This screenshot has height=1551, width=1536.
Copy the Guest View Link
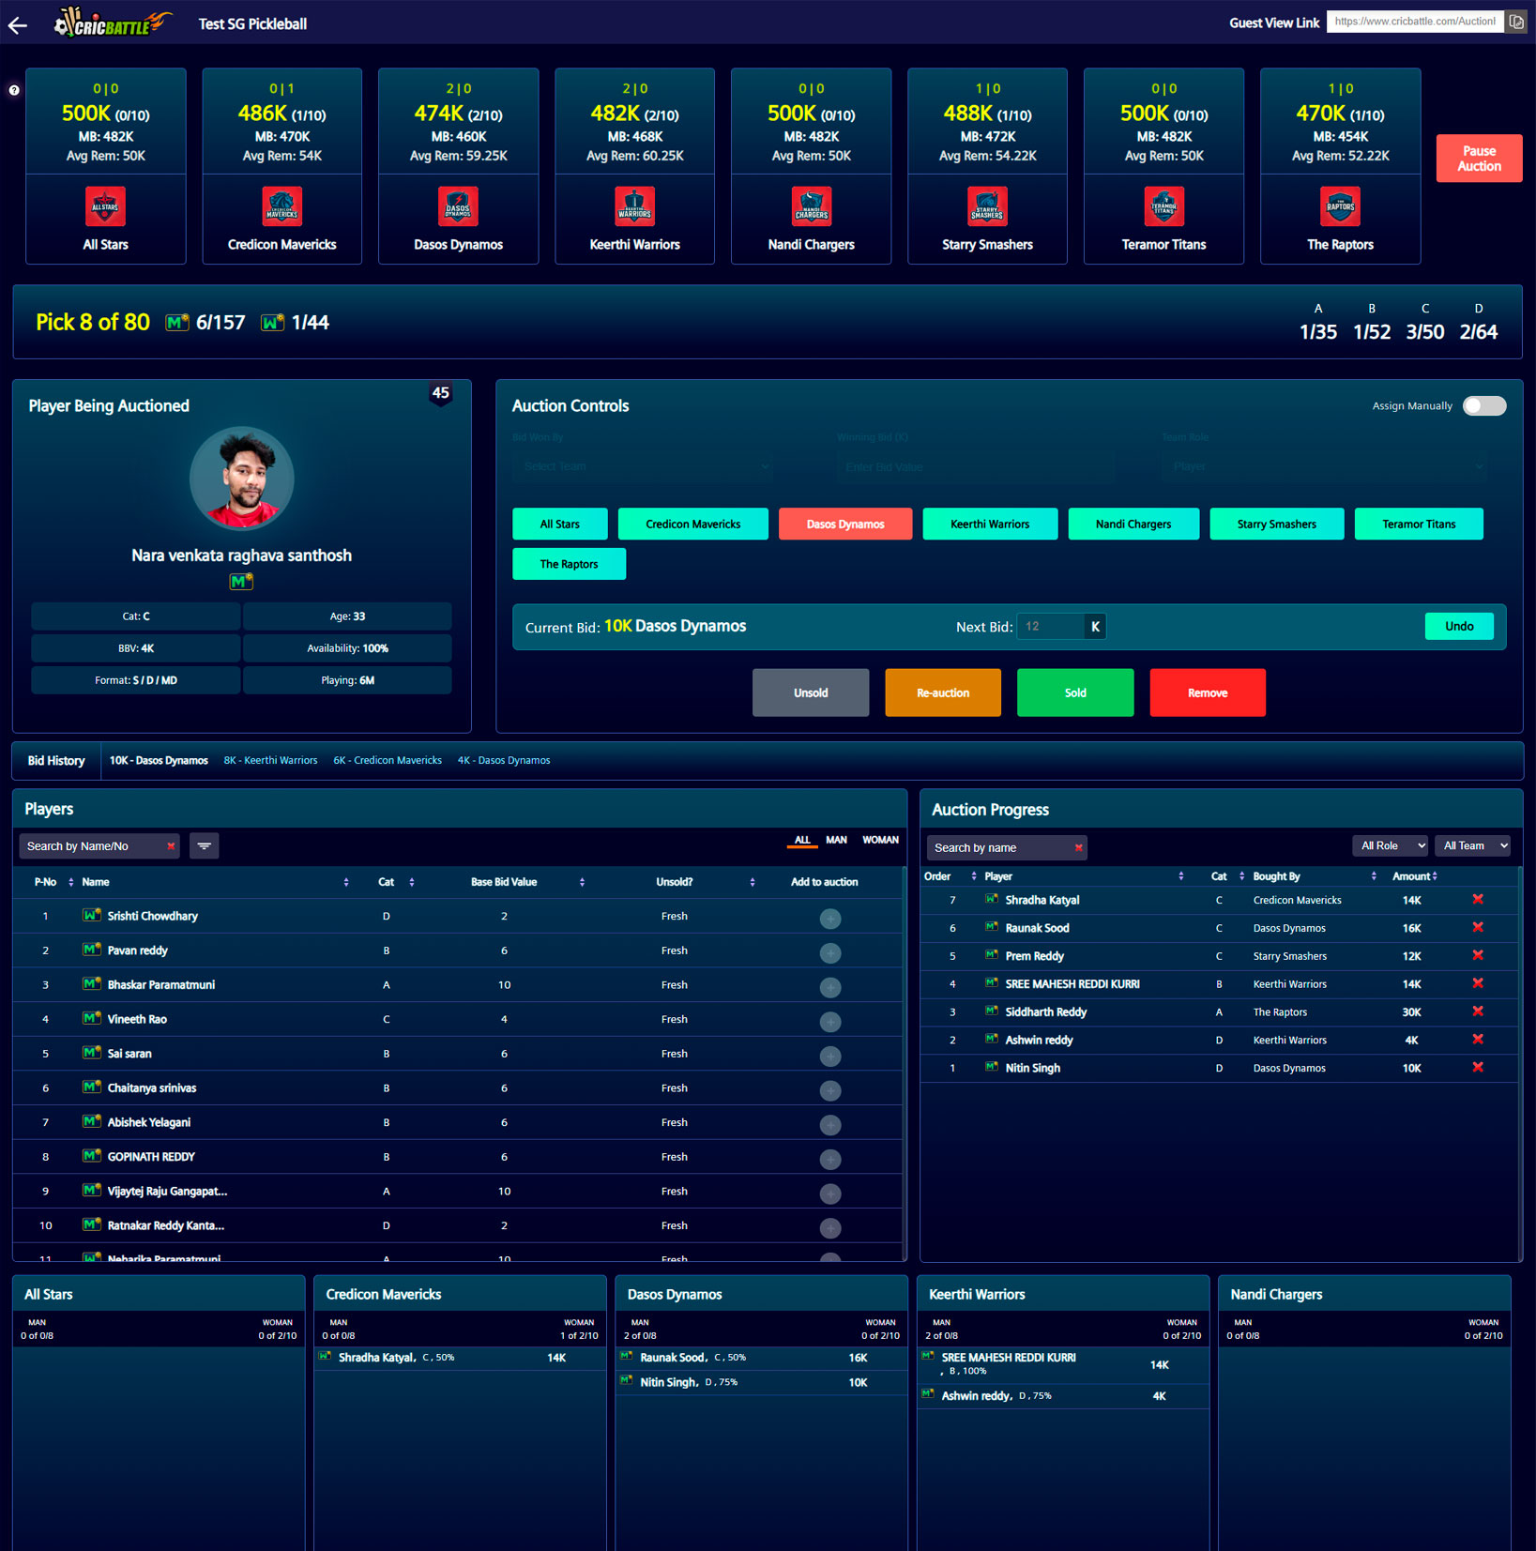pyautogui.click(x=1515, y=23)
